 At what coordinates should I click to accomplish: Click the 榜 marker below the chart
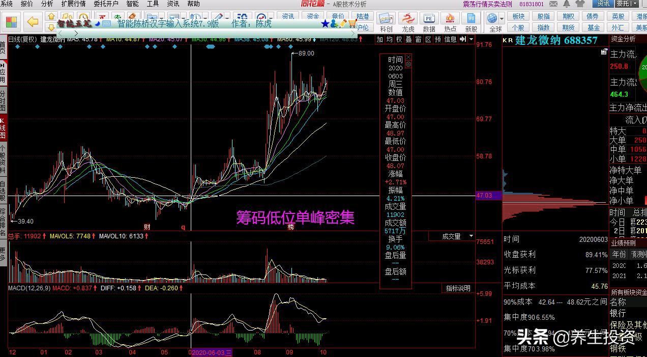coord(291,227)
